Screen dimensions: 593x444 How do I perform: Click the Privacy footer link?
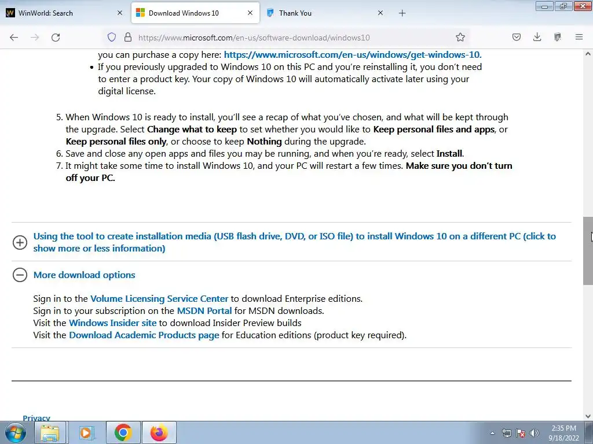[x=36, y=417]
